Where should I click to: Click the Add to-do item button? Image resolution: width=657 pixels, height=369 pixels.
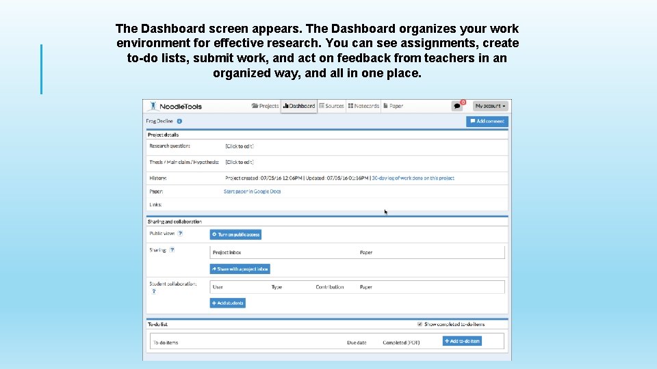pos(462,342)
